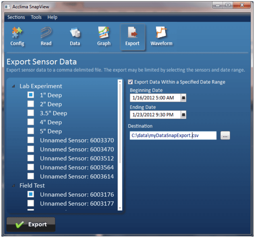This screenshot has height=238, width=255.
Task: Open the Sections menu
Action: pyautogui.click(x=16, y=17)
